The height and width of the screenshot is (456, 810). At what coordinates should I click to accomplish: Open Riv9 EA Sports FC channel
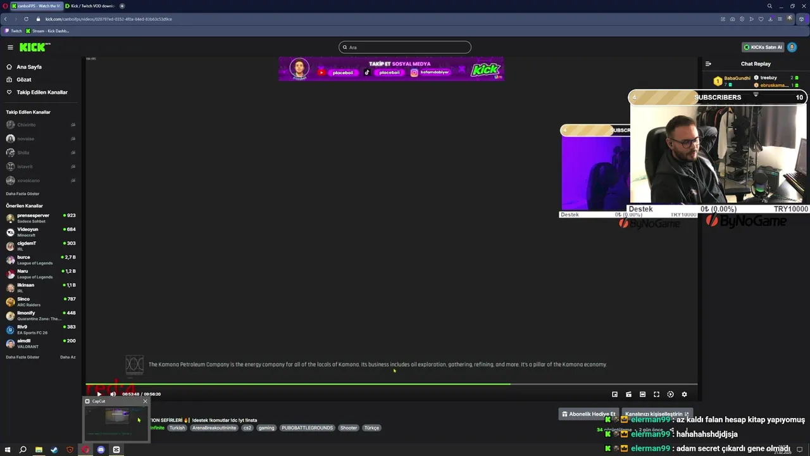point(40,329)
